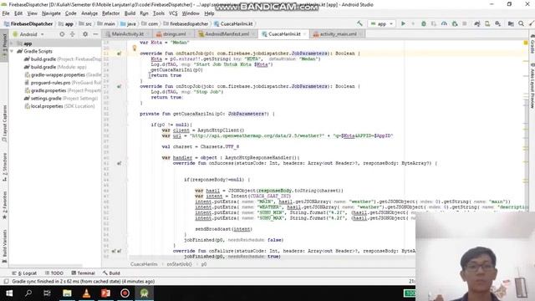Click the Run with Coverage icon

(x=433, y=23)
